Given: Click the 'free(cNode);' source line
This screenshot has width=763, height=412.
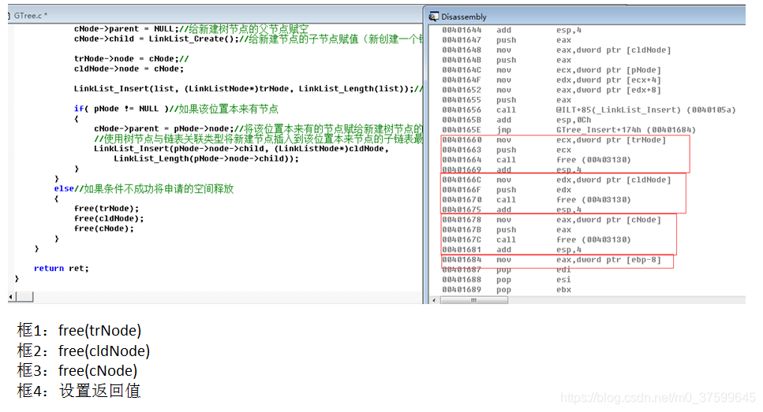Looking at the screenshot, I should coord(103,228).
